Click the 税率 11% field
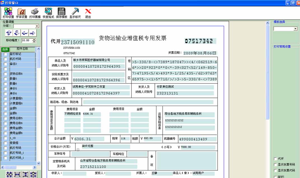The image size is (300, 178). coord(125,139)
